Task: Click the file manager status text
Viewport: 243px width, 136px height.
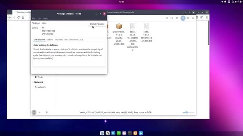Action: click(115, 113)
